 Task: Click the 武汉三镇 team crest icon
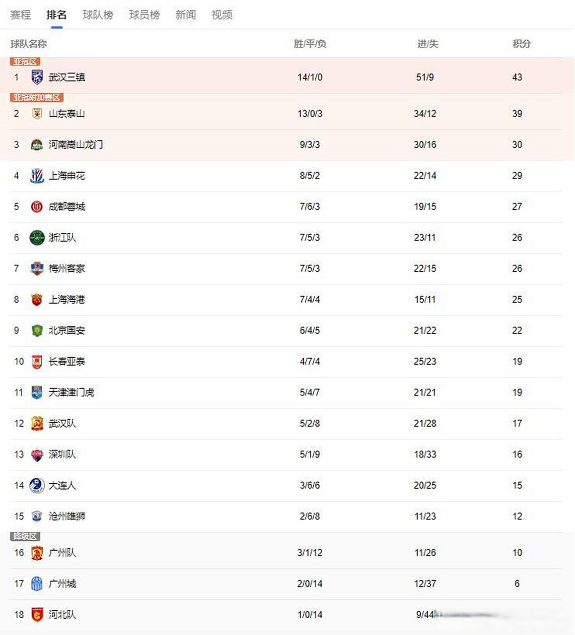(x=37, y=77)
